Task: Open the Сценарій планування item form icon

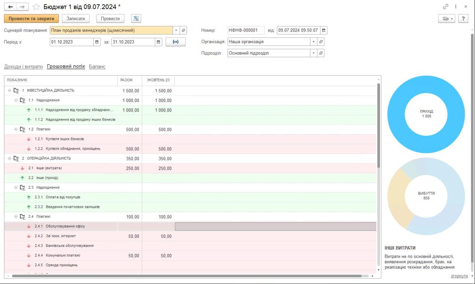Action: pos(184,30)
